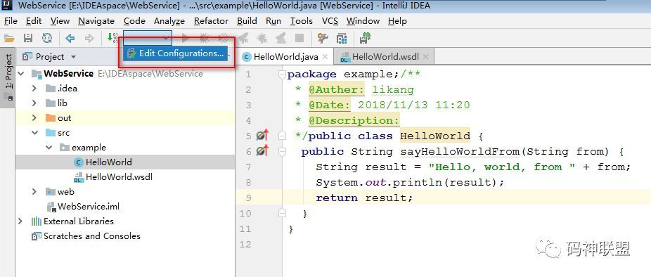Screen dimensions: 651x277
Task: Select HelloWorld.wsdl in project tree
Action: coord(119,177)
